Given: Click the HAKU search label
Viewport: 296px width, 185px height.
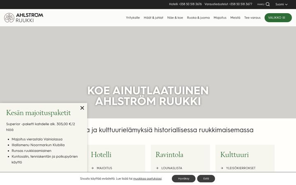Looking at the screenshot, I should coord(261,4).
